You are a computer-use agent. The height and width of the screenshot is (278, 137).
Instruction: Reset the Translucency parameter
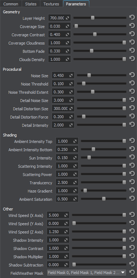132,182
